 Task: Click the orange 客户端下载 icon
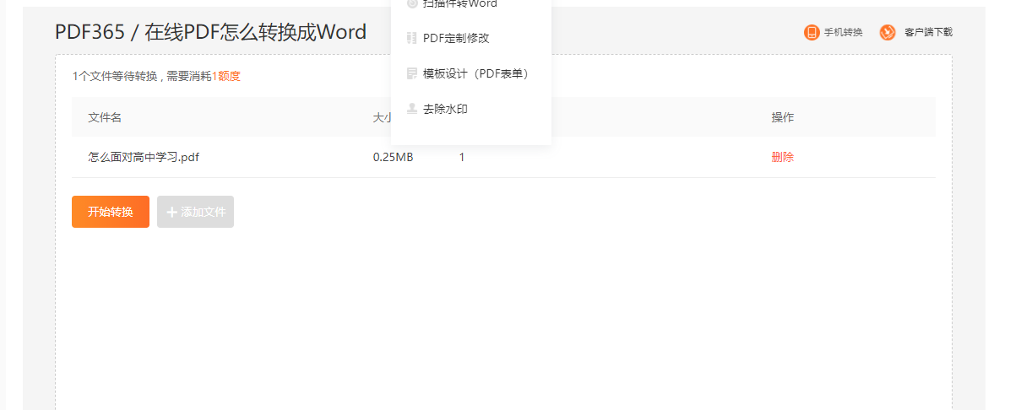[x=888, y=32]
